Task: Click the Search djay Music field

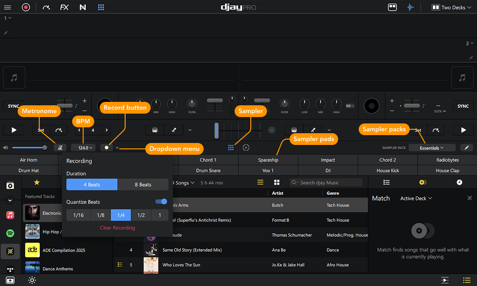Action: point(329,182)
